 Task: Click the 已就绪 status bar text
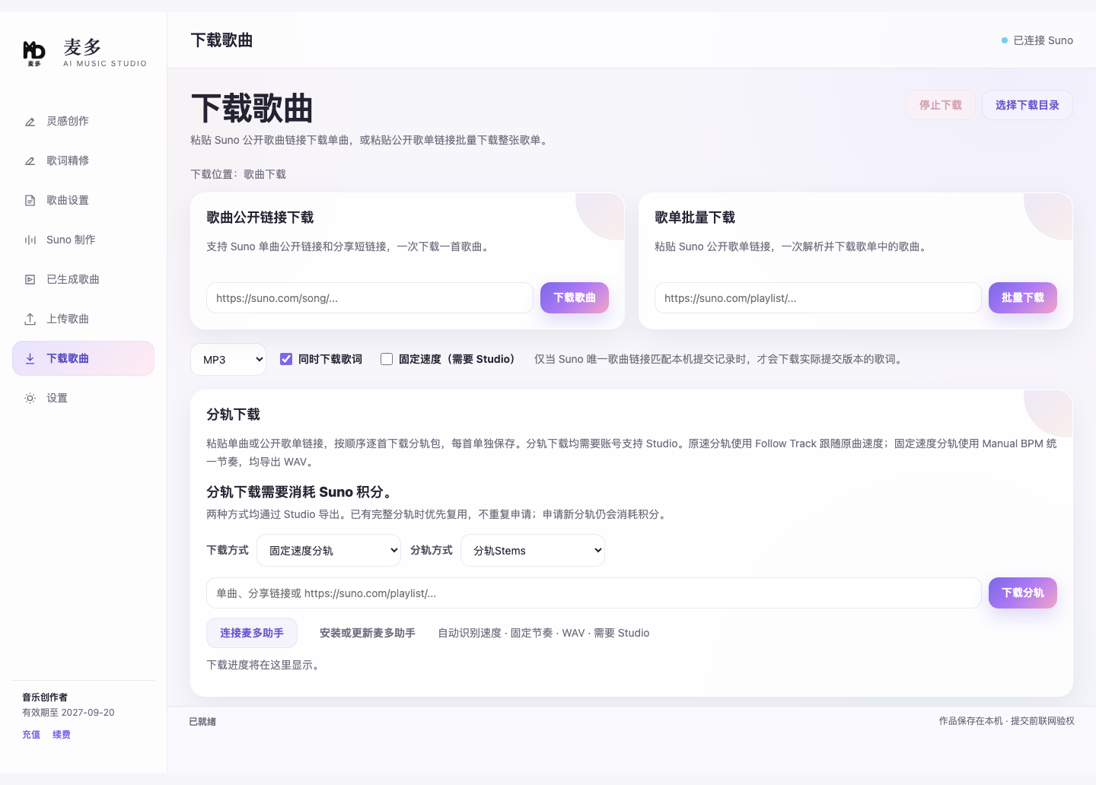(202, 722)
